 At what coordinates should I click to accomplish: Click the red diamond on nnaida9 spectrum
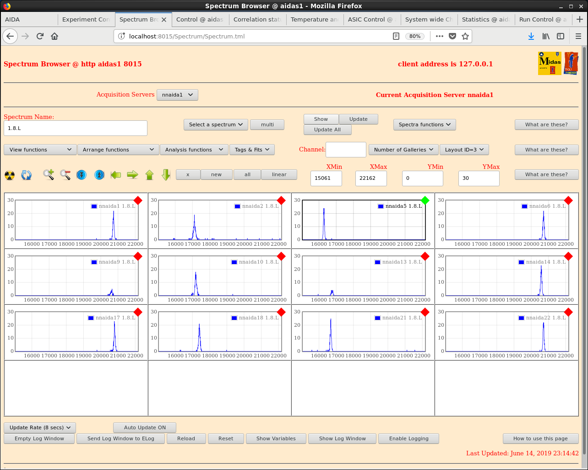138,256
